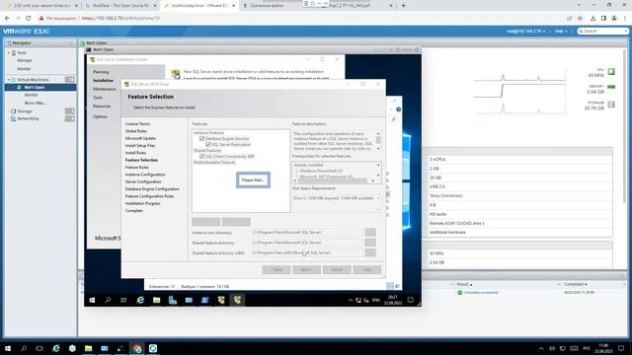Screen dimensions: 632x355
Task: Reload the browser page
Action: (29, 18)
